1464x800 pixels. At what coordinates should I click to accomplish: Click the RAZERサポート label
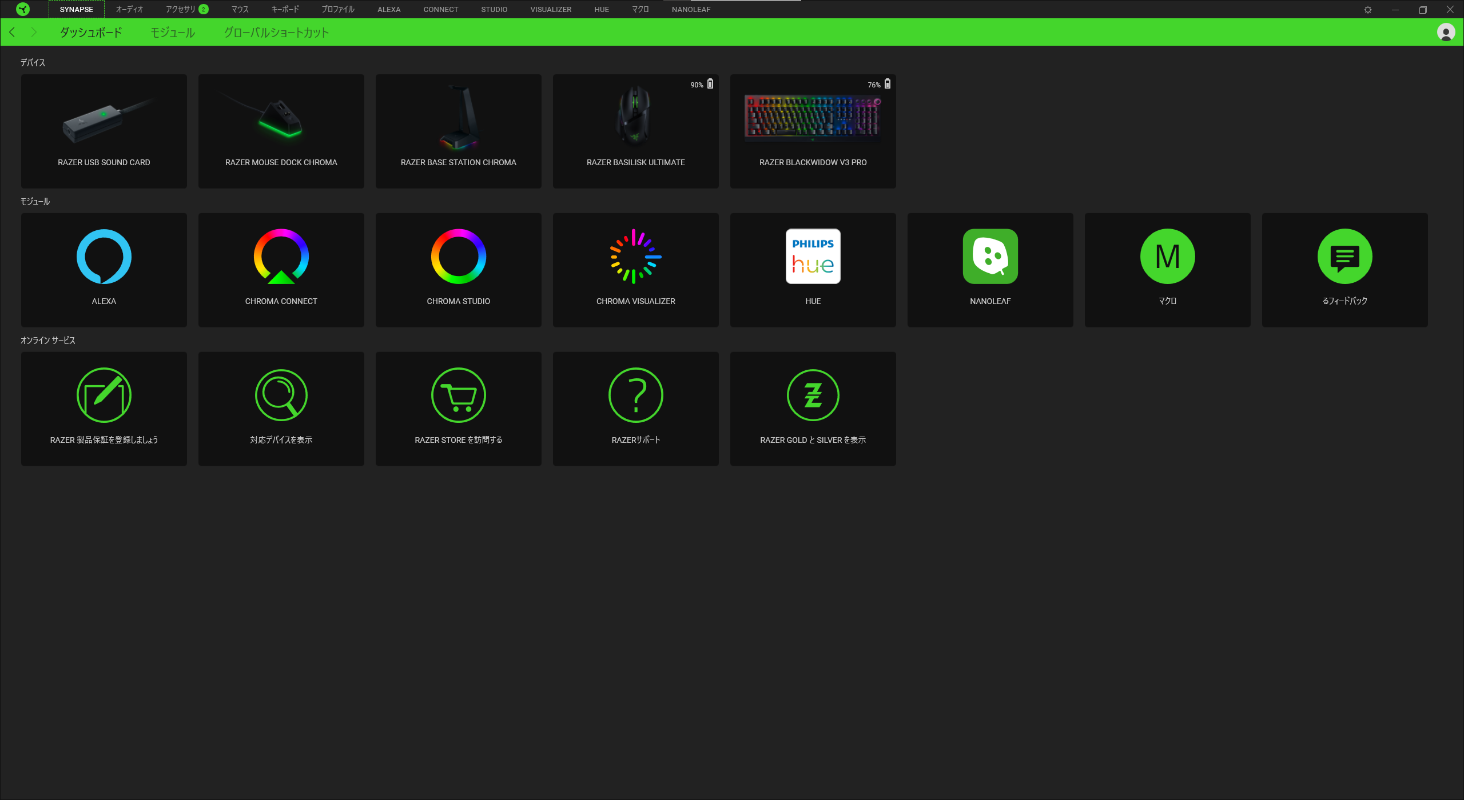(x=635, y=439)
